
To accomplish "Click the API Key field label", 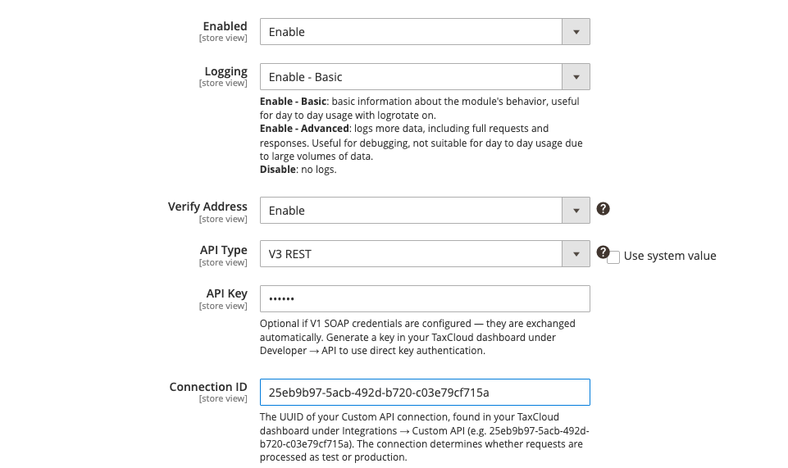I will (226, 293).
